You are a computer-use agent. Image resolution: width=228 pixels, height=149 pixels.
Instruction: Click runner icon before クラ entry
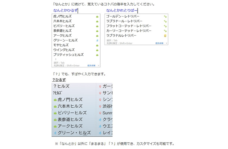click(100, 120)
